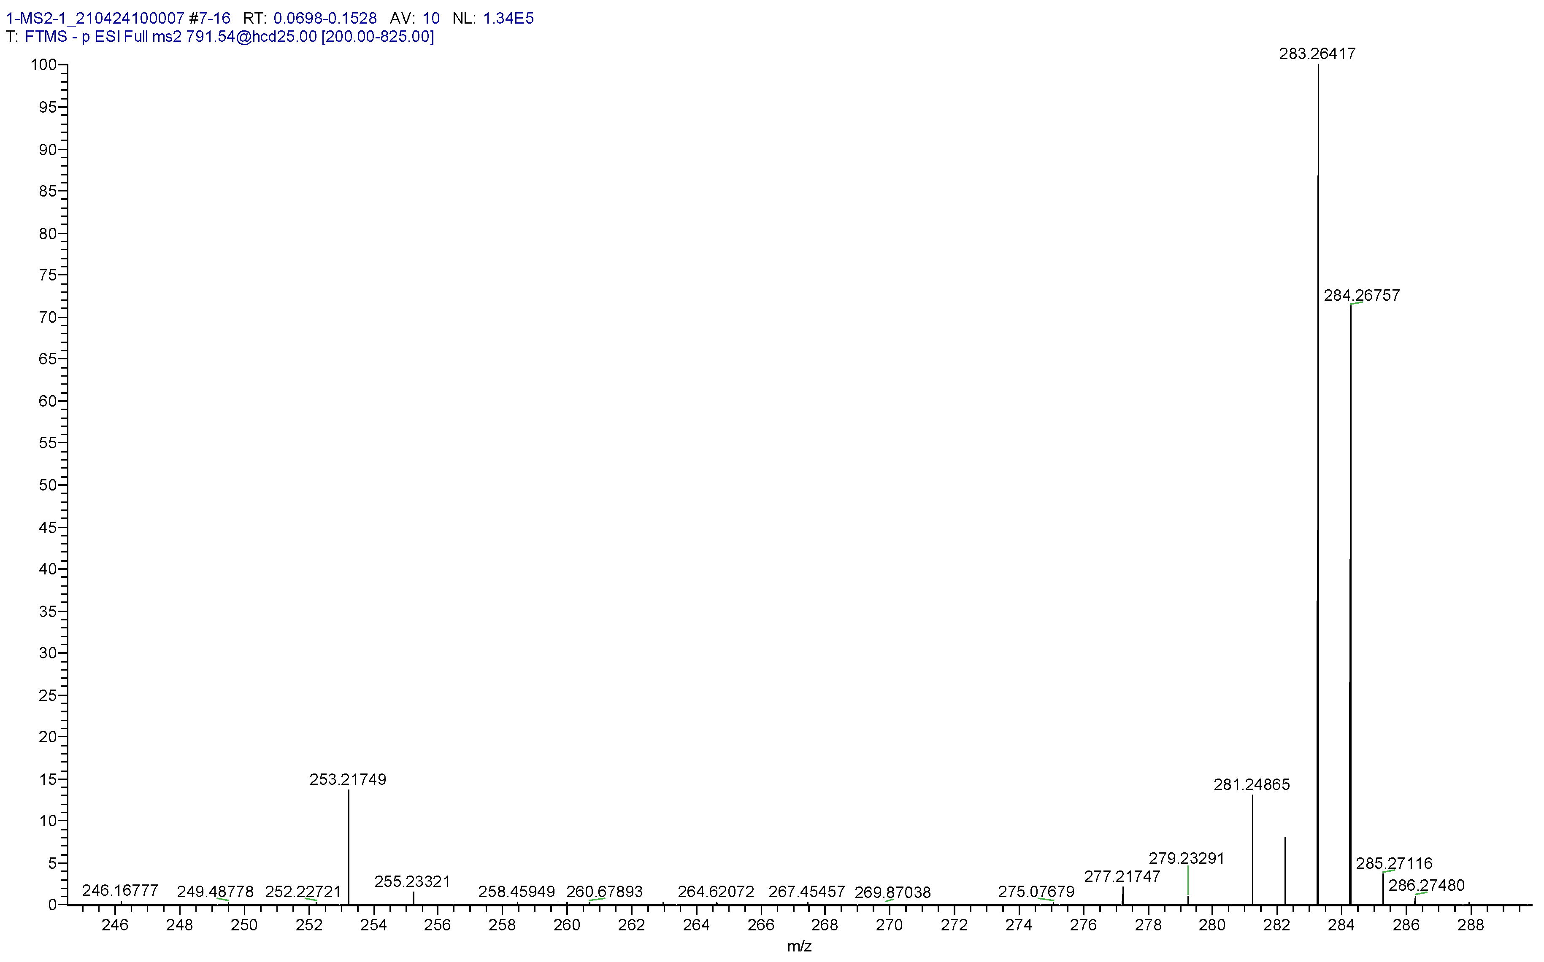The image size is (1544, 962).
Task: Click the 270 tick on the m/z axis
Action: pyautogui.click(x=889, y=925)
